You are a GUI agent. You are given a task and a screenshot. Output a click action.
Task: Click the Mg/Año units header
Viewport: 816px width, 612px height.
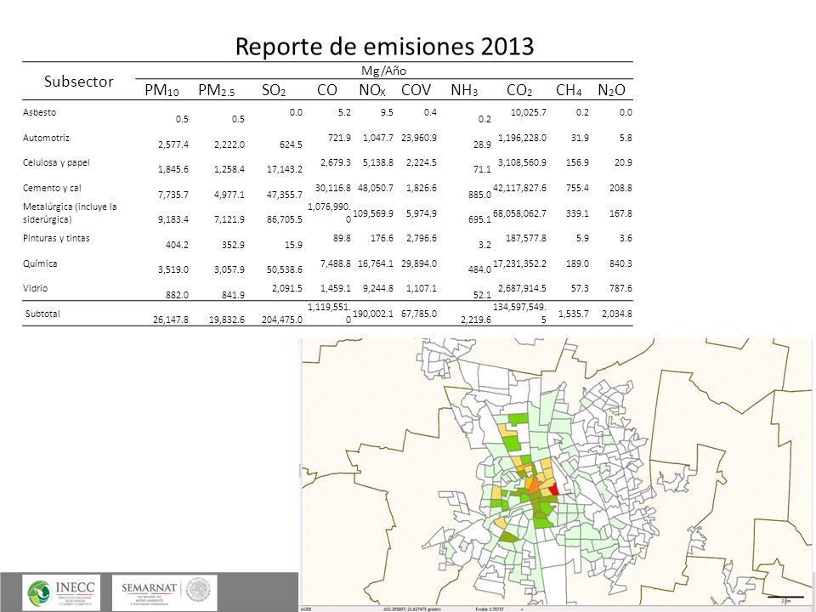(x=383, y=71)
